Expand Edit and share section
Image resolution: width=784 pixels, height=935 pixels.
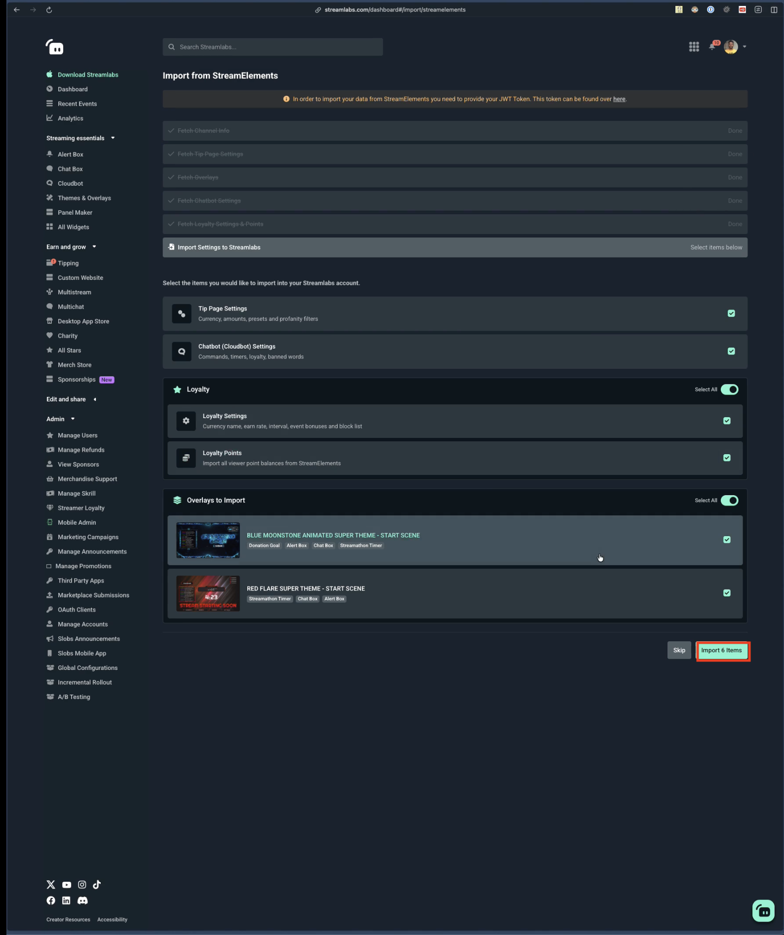71,399
